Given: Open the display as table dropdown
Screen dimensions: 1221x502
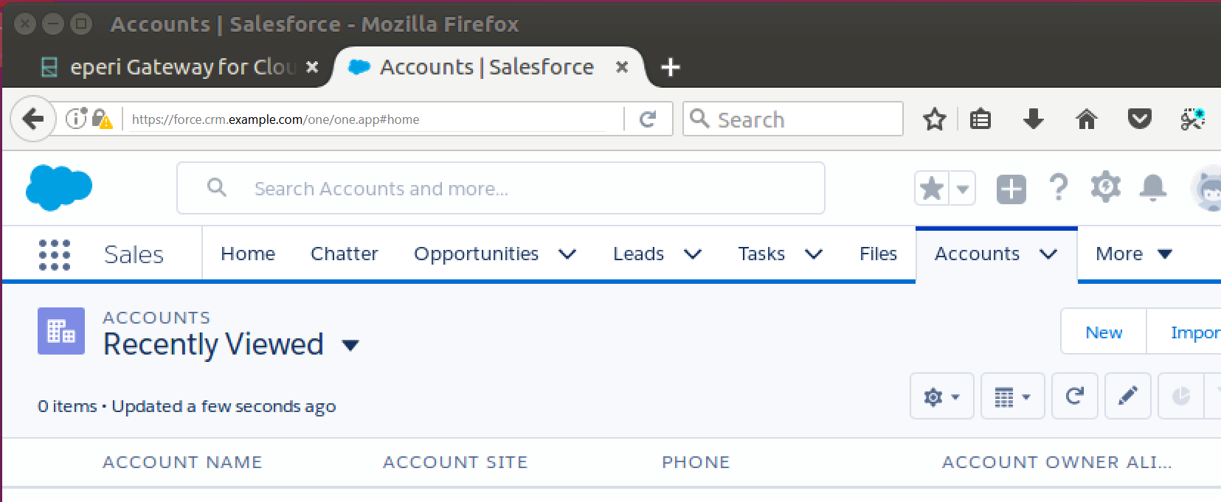Looking at the screenshot, I should [1013, 397].
